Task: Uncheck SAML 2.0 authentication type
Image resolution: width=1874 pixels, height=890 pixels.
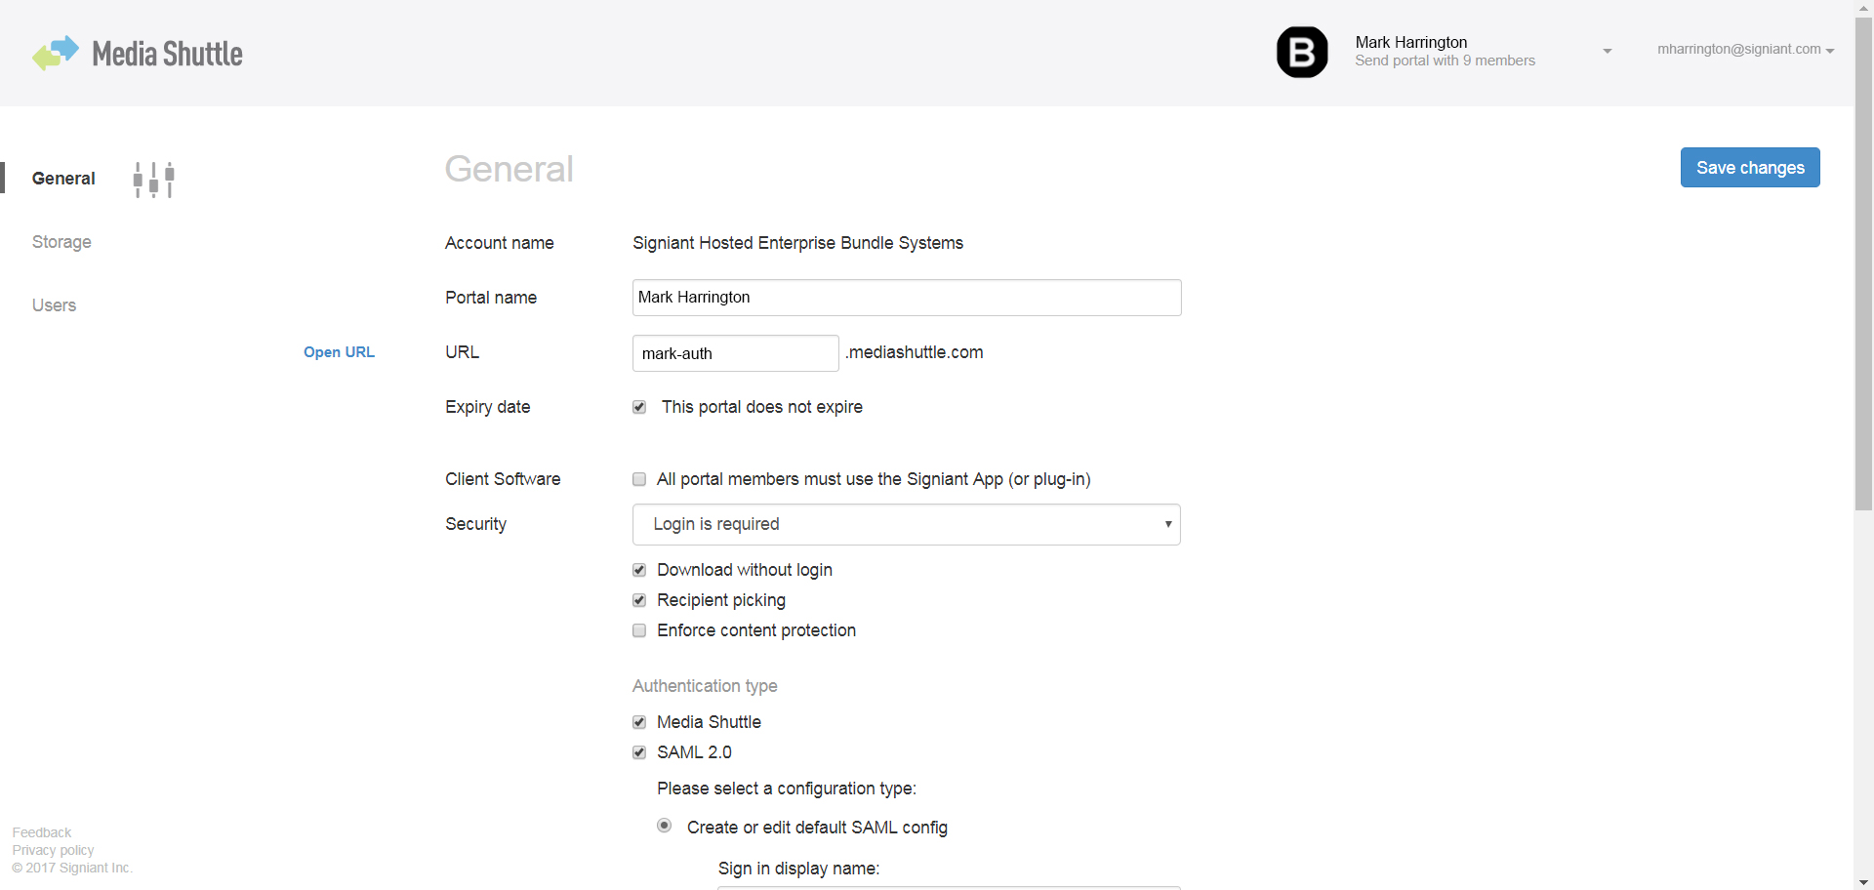Action: pos(639,752)
